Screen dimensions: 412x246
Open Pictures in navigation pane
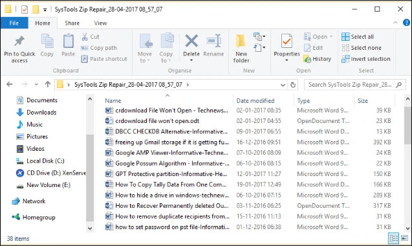pos(32,137)
